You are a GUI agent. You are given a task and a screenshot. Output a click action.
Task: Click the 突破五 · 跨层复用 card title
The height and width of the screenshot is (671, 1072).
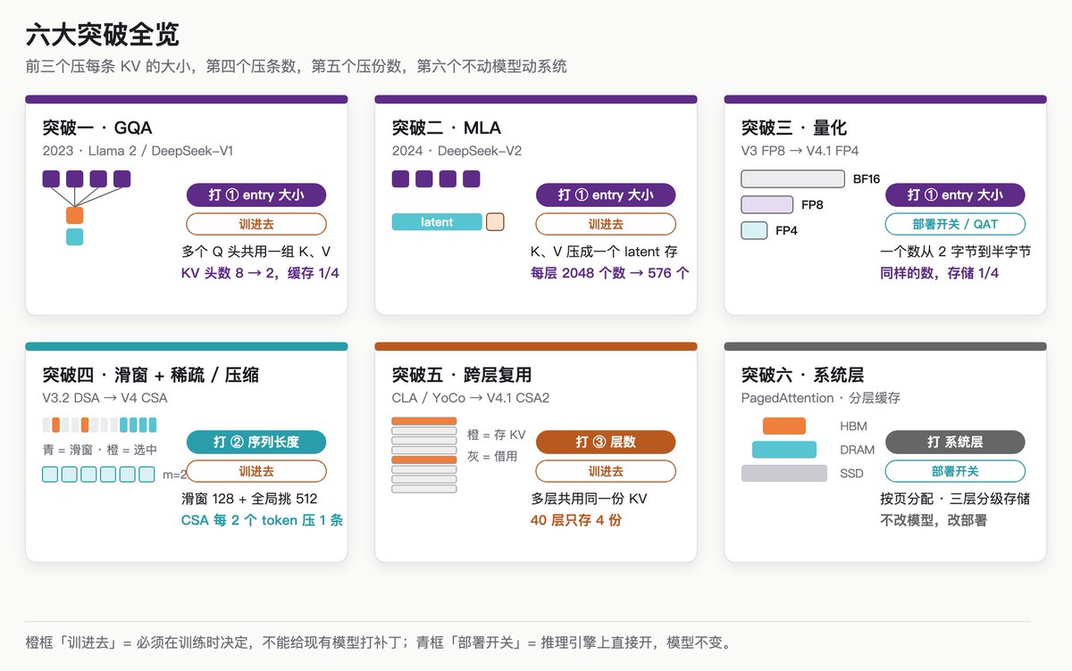pyautogui.click(x=462, y=375)
